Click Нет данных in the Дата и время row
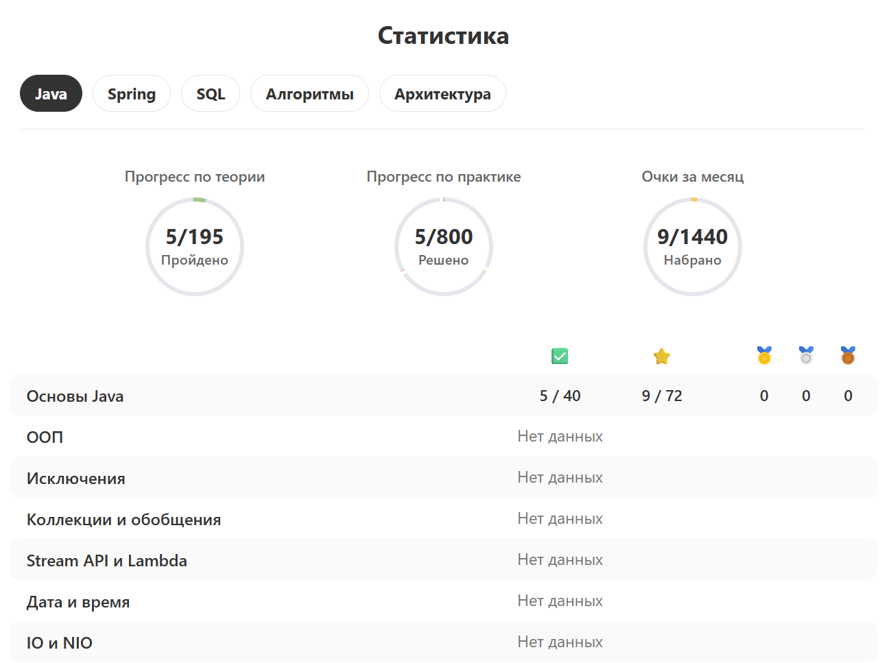Viewport: 891px width, 663px height. (x=560, y=601)
